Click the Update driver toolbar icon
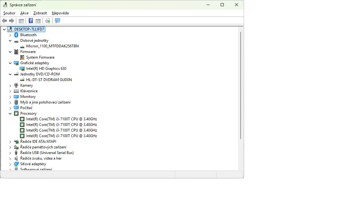The height and width of the screenshot is (202, 360). point(47,21)
